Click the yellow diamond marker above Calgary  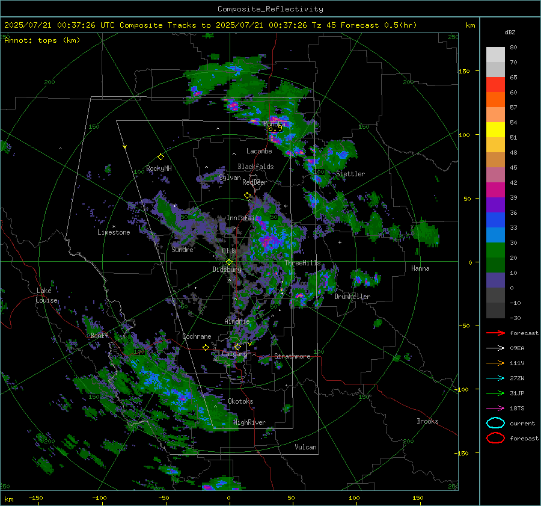237,347
